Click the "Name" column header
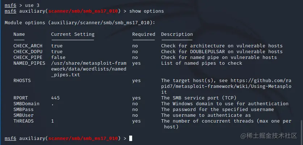This screenshot has width=303, height=145. pos(19,34)
